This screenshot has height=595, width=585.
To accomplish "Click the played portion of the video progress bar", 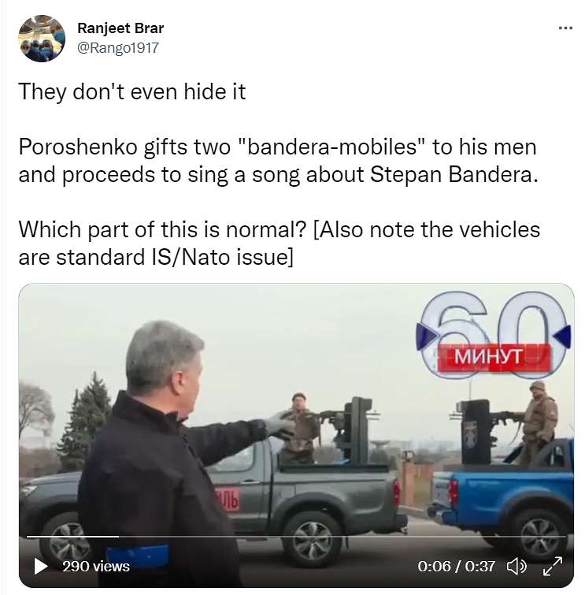I will [x=72, y=537].
